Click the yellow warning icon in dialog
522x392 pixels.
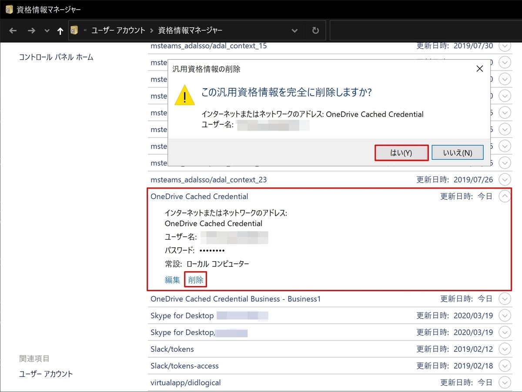185,95
